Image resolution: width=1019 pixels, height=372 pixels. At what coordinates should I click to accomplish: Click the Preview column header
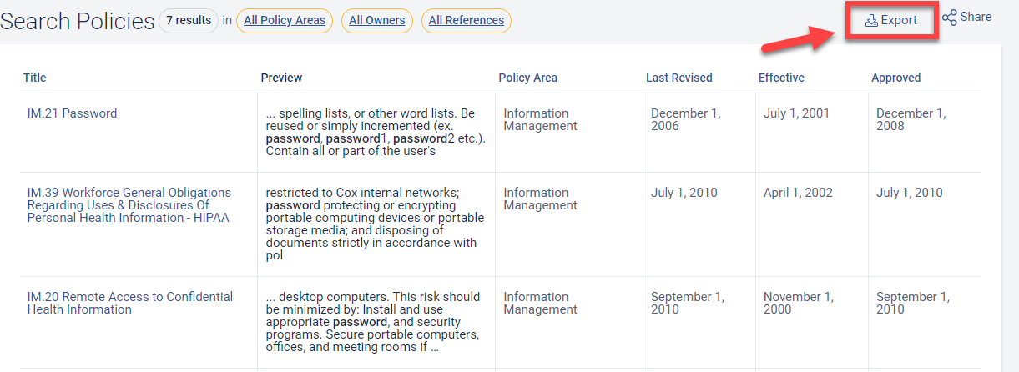[x=281, y=78]
